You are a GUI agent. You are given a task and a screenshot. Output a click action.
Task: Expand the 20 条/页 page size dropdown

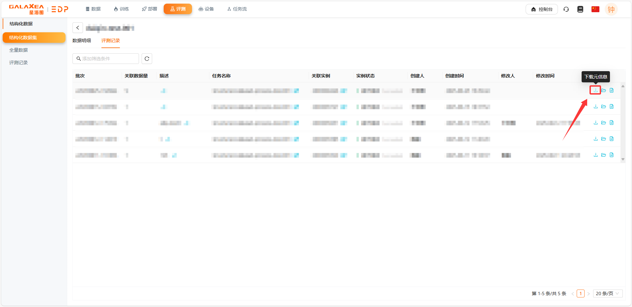click(x=607, y=293)
